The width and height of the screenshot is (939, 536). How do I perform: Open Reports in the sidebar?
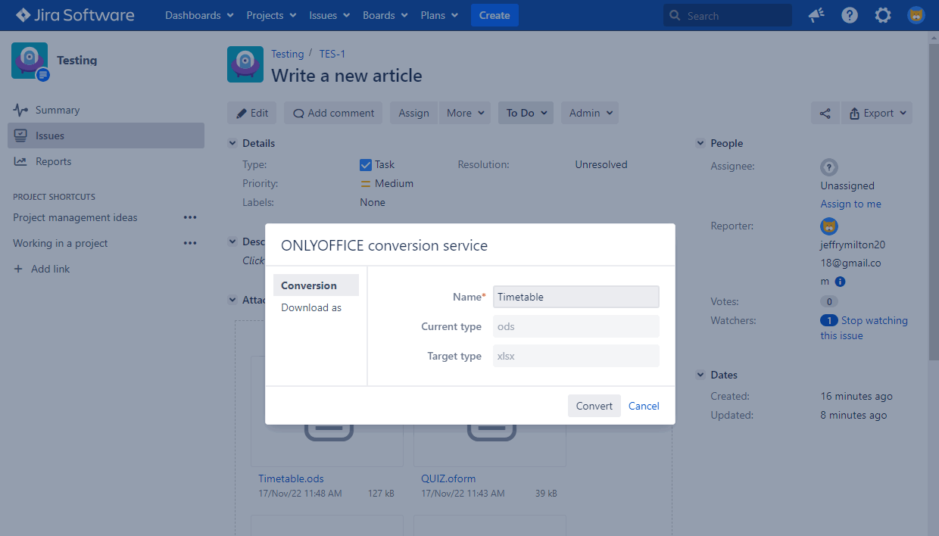53,161
